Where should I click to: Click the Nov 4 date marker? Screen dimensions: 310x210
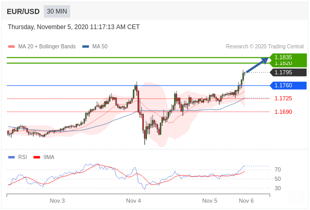[133, 201]
